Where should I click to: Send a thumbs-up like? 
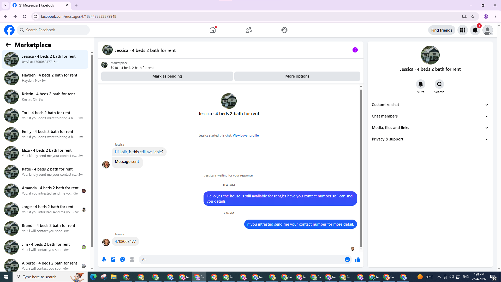click(x=357, y=260)
